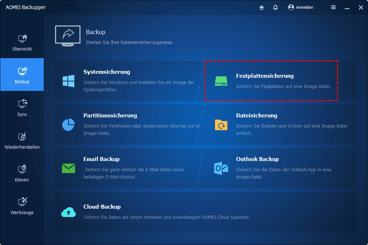Click the Outlook Backup icon
Screen dimensions: 368x245
221,168
